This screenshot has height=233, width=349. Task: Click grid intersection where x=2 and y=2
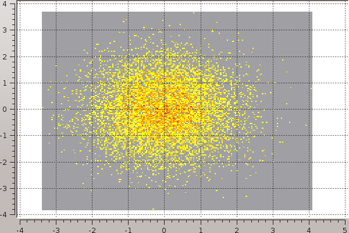[236, 57]
